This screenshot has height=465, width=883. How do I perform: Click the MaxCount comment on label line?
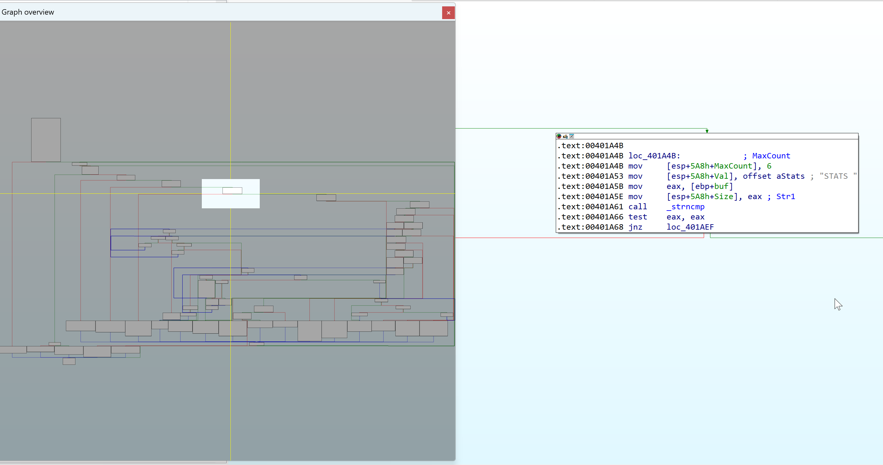[x=771, y=156]
